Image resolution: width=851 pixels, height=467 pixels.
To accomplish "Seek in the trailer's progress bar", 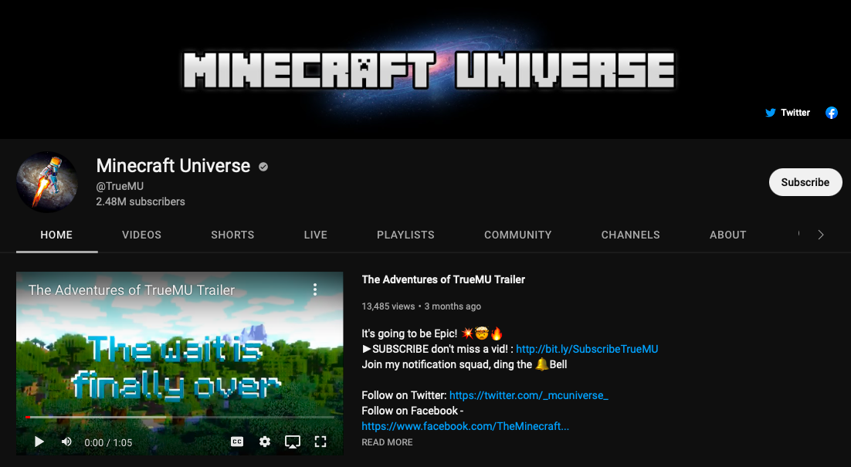I will click(x=180, y=417).
